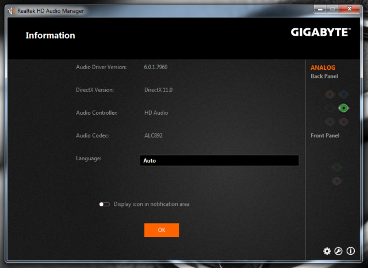
Task: Click the pink front panel jack
Action: tap(337, 181)
